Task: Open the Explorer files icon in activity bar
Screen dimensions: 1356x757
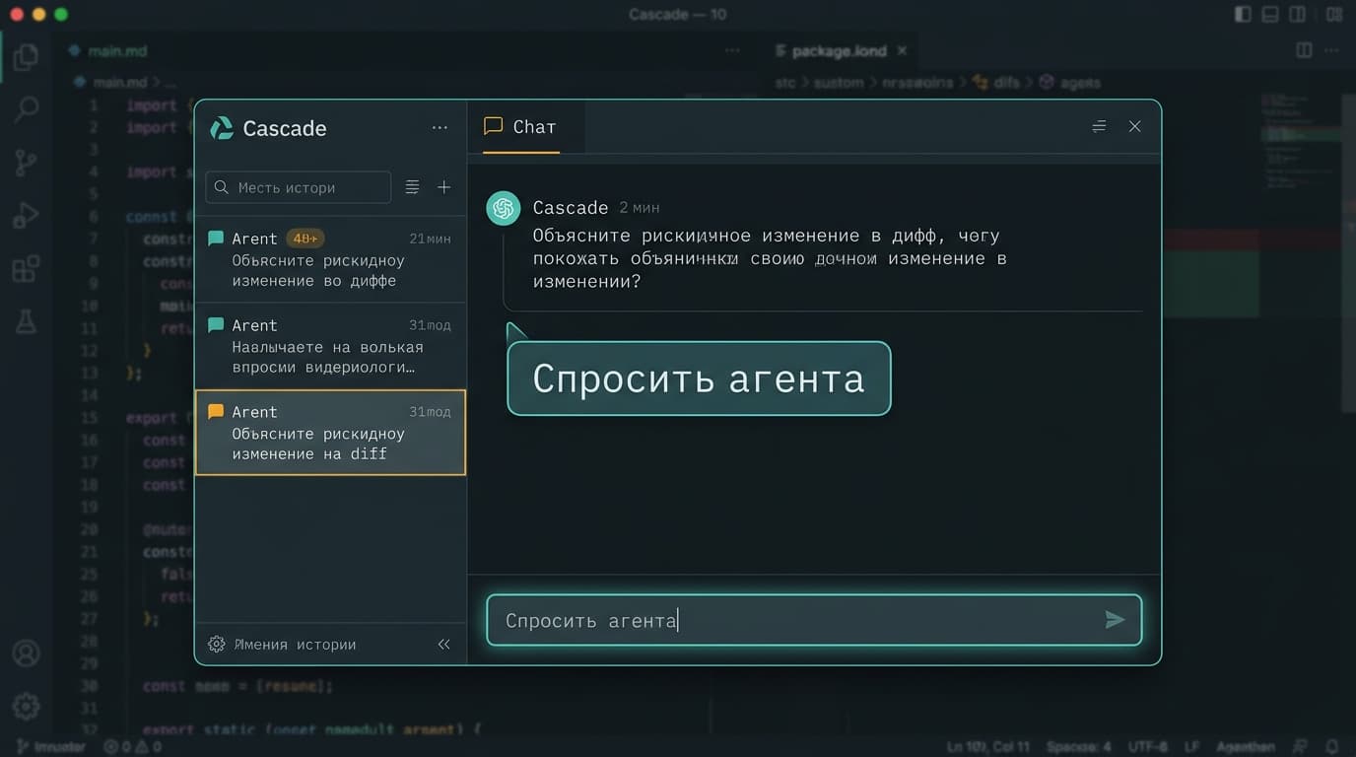Action: pyautogui.click(x=26, y=57)
